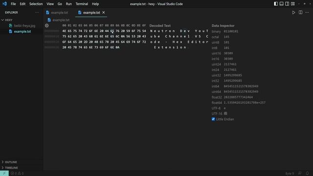Open editor More Actions ellipsis menu
Viewport: 313px width, 176px height.
(x=307, y=12)
